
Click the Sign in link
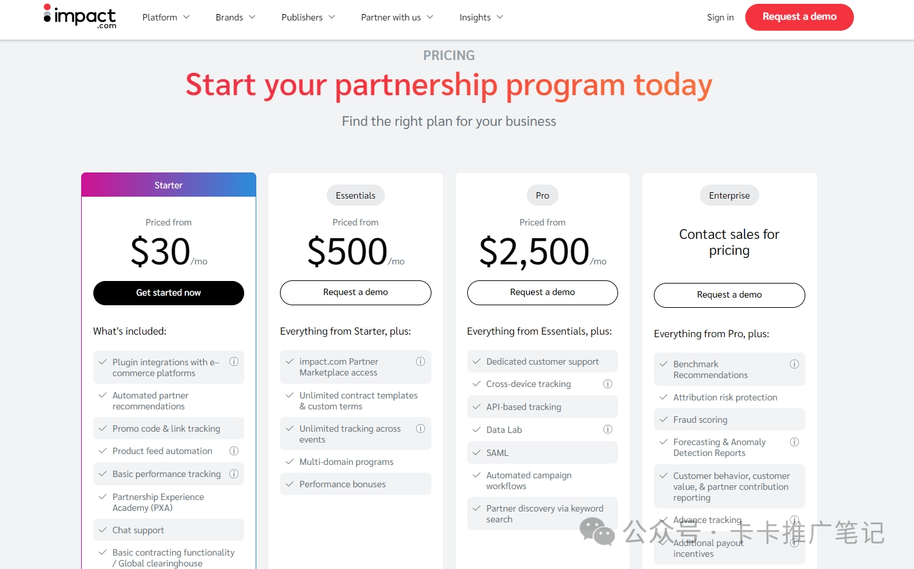[720, 17]
